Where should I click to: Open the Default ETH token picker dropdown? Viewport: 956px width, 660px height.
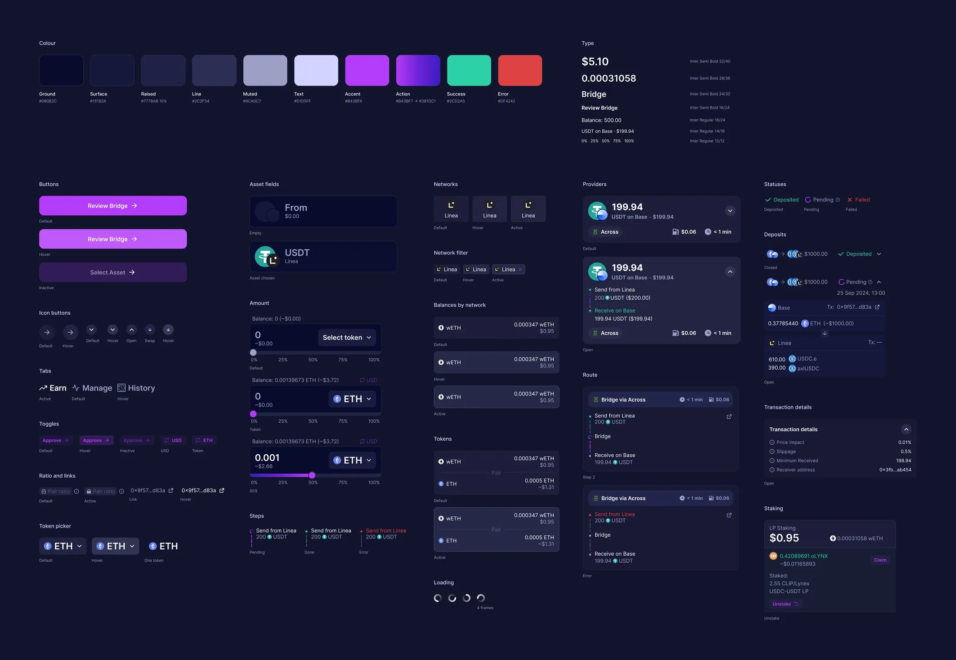point(63,546)
